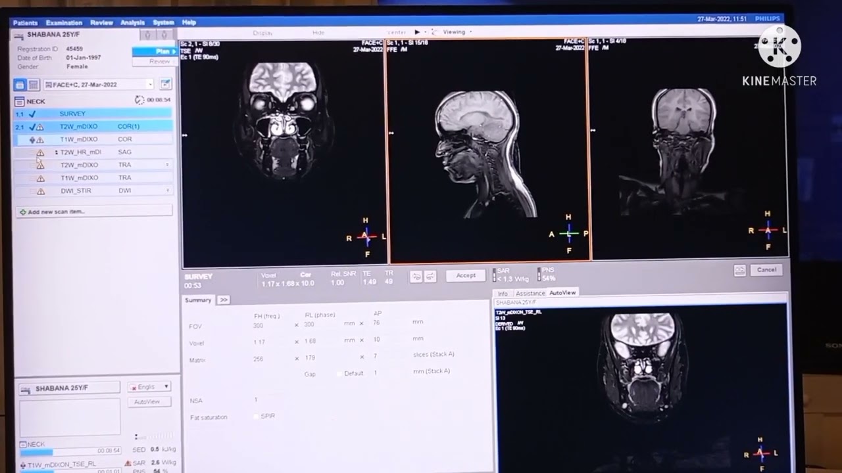Switch to the grid view icon
Screen dimensions: 842x473
click(x=34, y=85)
